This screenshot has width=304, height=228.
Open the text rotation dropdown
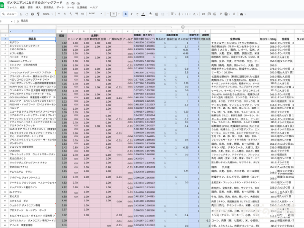(x=195, y=14)
